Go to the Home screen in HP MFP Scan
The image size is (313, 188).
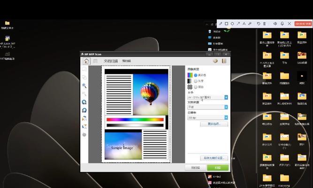pyautogui.click(x=86, y=61)
